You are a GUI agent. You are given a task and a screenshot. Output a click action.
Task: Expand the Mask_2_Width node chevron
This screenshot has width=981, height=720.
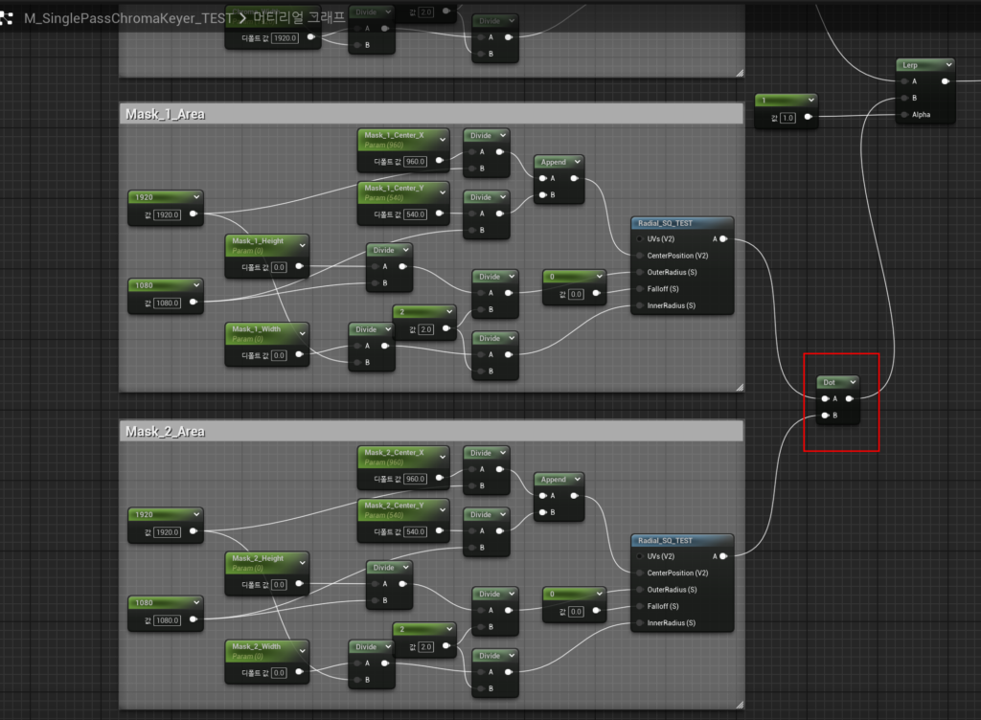[x=302, y=651]
